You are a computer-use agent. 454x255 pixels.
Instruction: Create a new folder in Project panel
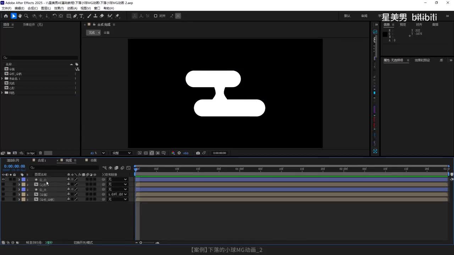pyautogui.click(x=9, y=153)
